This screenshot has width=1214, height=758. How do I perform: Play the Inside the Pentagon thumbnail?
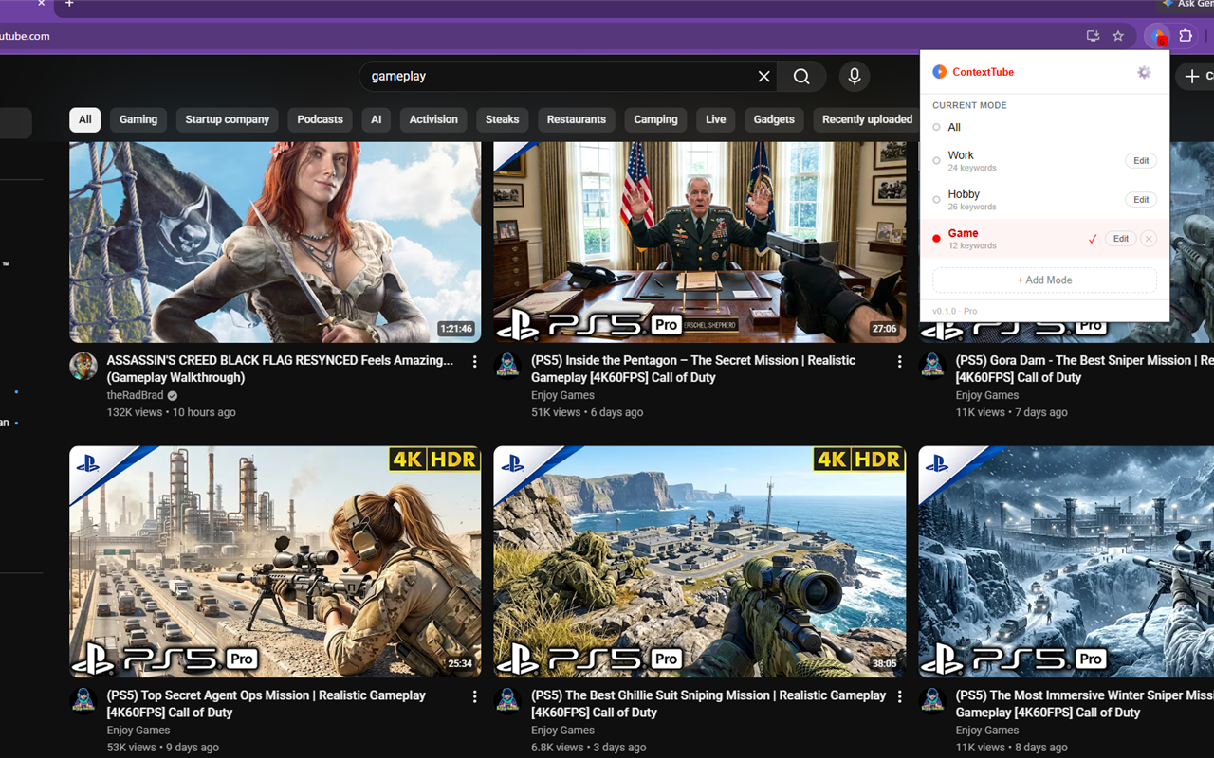pos(700,243)
